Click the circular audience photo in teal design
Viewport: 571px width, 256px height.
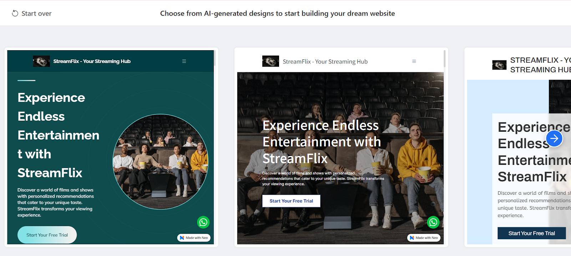(x=161, y=162)
